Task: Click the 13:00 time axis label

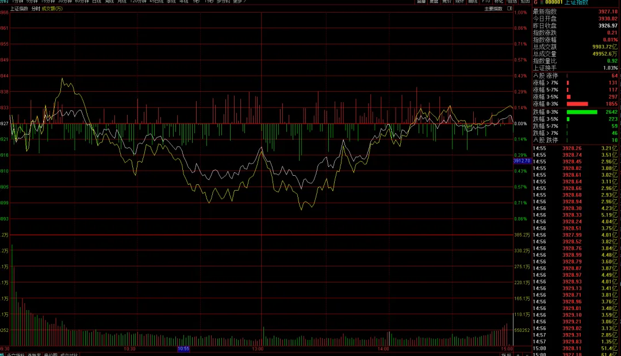Action: pyautogui.click(x=258, y=349)
